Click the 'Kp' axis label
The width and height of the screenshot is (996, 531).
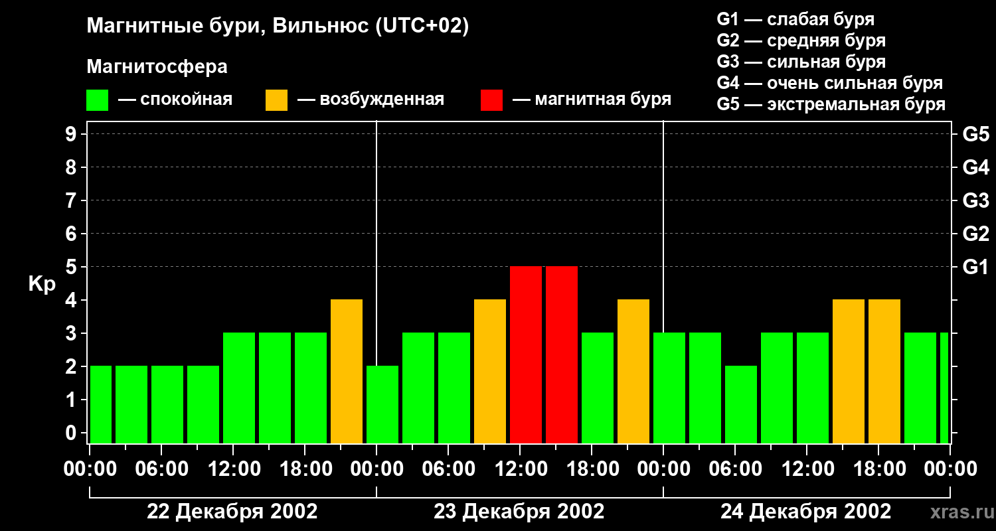(x=42, y=284)
